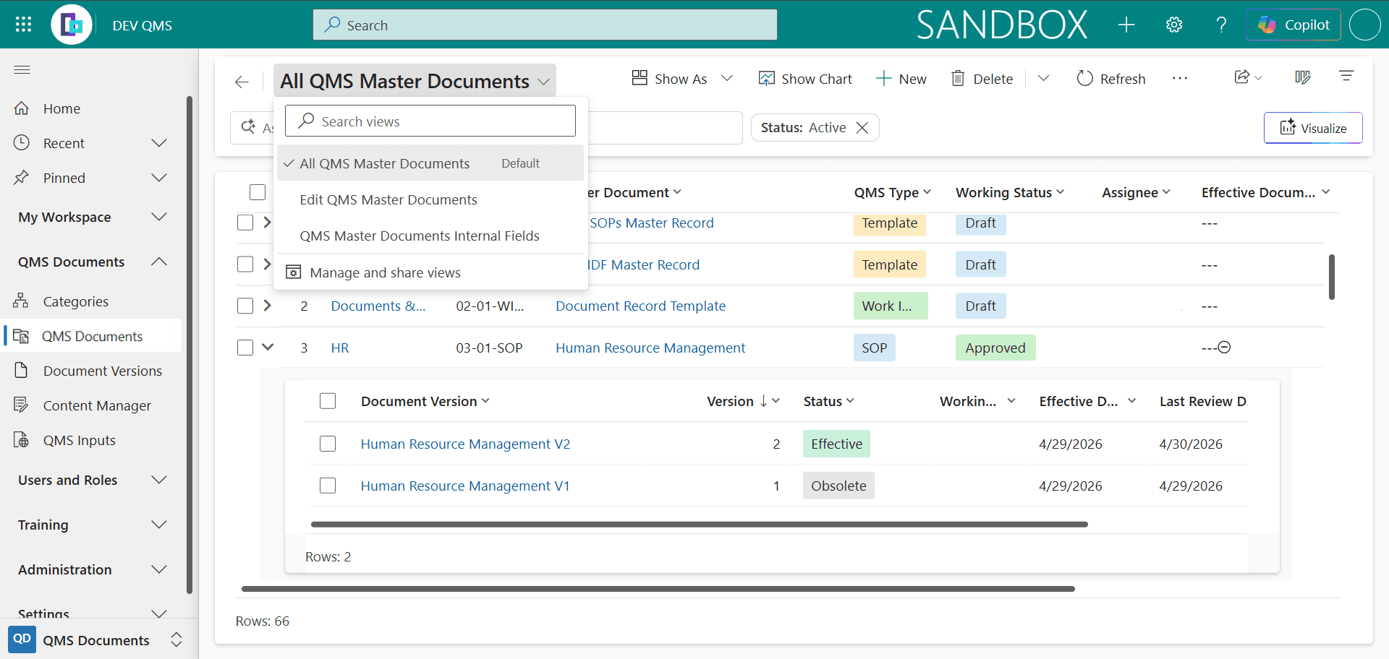Select all document versions header checkbox
Viewport: 1389px width, 659px height.
click(328, 401)
